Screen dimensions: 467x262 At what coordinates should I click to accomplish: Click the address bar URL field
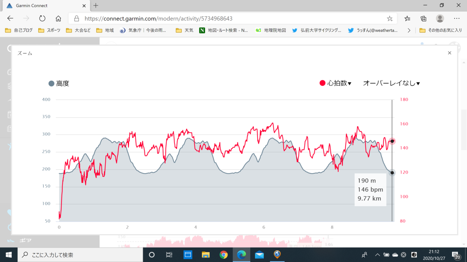233,18
